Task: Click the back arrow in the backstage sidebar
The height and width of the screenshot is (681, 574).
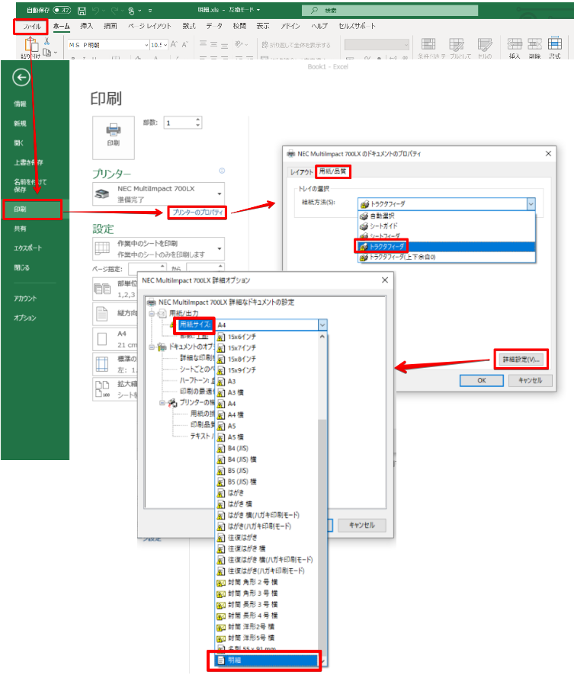Action: pyautogui.click(x=21, y=78)
